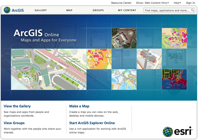Click the text See maps and apps from people
Viewport: 198px width, 140px height.
point(26,114)
